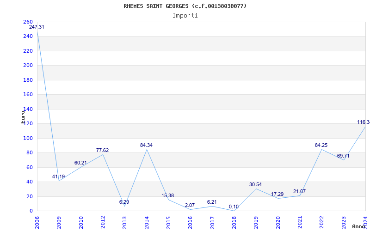Select the 6.29 data label
Screen dimensions: 370x231
124,202
